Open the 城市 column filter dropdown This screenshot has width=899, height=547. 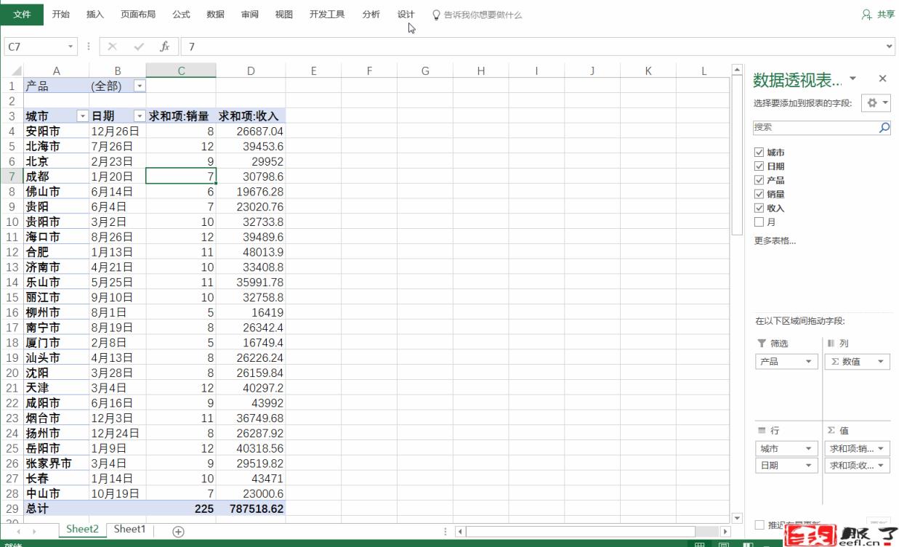point(82,116)
